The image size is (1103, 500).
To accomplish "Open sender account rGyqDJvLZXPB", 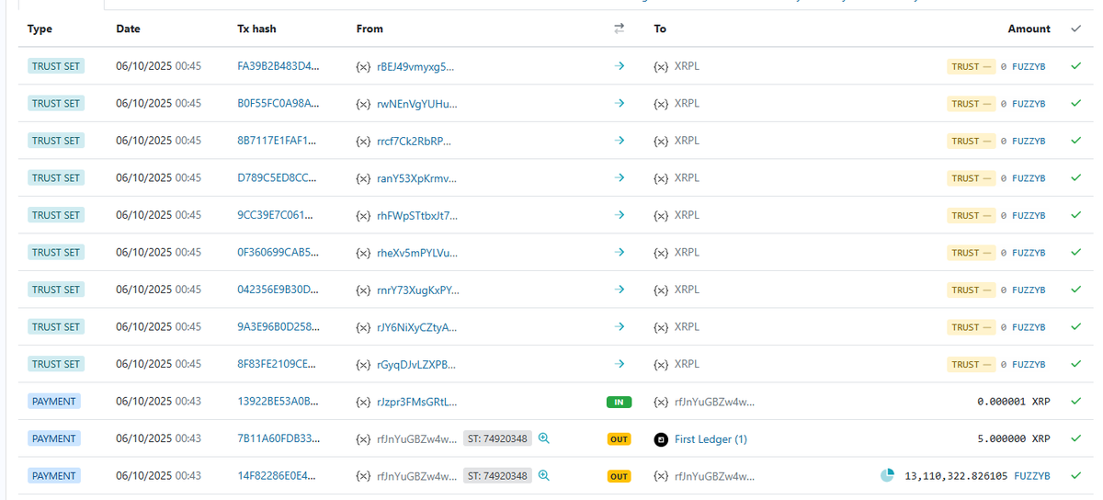I will coord(415,364).
